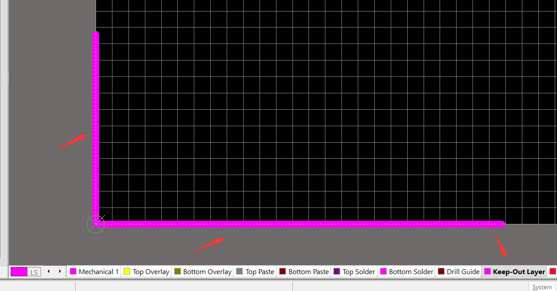
Task: Open the LS layer sets button
Action: pos(34,272)
